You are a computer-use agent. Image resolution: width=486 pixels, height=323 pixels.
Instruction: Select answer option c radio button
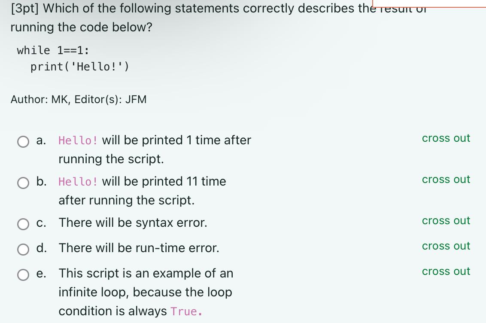(23, 224)
